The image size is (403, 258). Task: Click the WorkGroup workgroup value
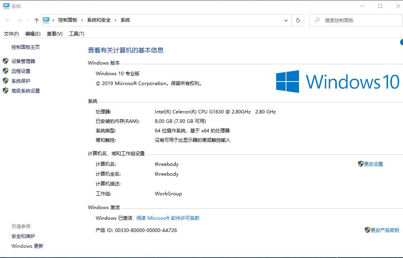coord(168,194)
